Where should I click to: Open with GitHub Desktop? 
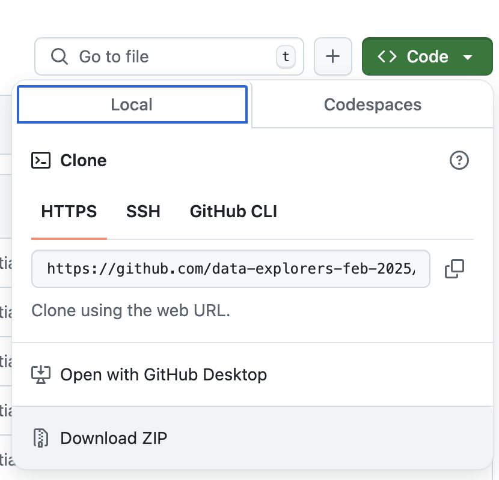[253, 374]
